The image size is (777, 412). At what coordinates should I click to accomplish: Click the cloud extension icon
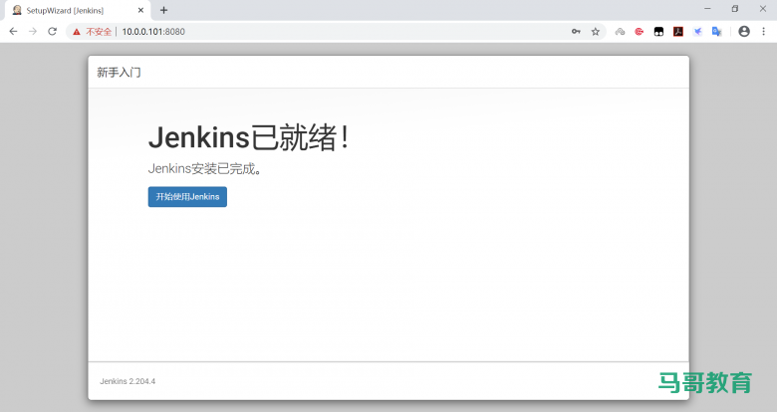click(x=620, y=32)
